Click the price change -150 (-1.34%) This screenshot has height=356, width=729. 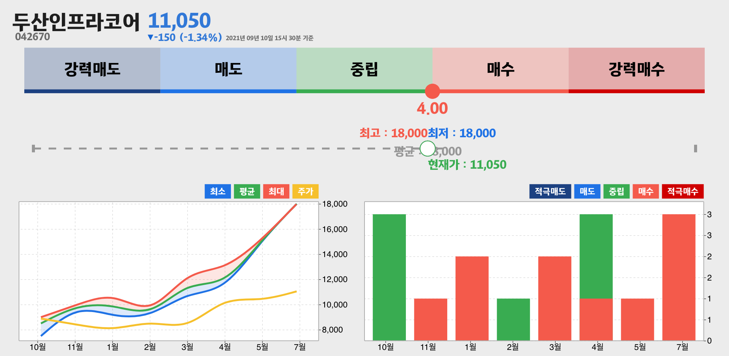[185, 38]
